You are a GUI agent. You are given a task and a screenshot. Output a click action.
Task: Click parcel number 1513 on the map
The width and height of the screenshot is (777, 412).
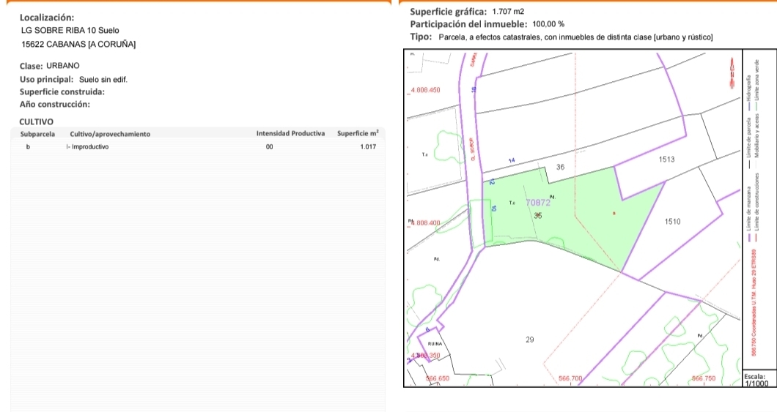pos(666,160)
